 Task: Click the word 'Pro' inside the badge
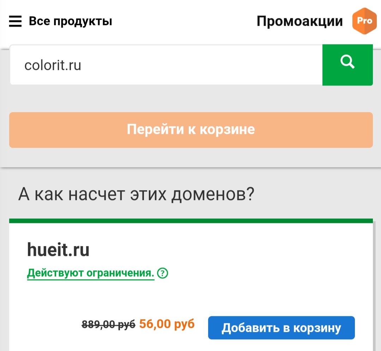(364, 21)
